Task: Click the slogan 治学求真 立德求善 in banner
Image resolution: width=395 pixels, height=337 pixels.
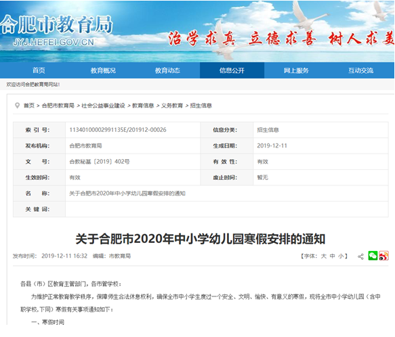Action: pyautogui.click(x=242, y=39)
